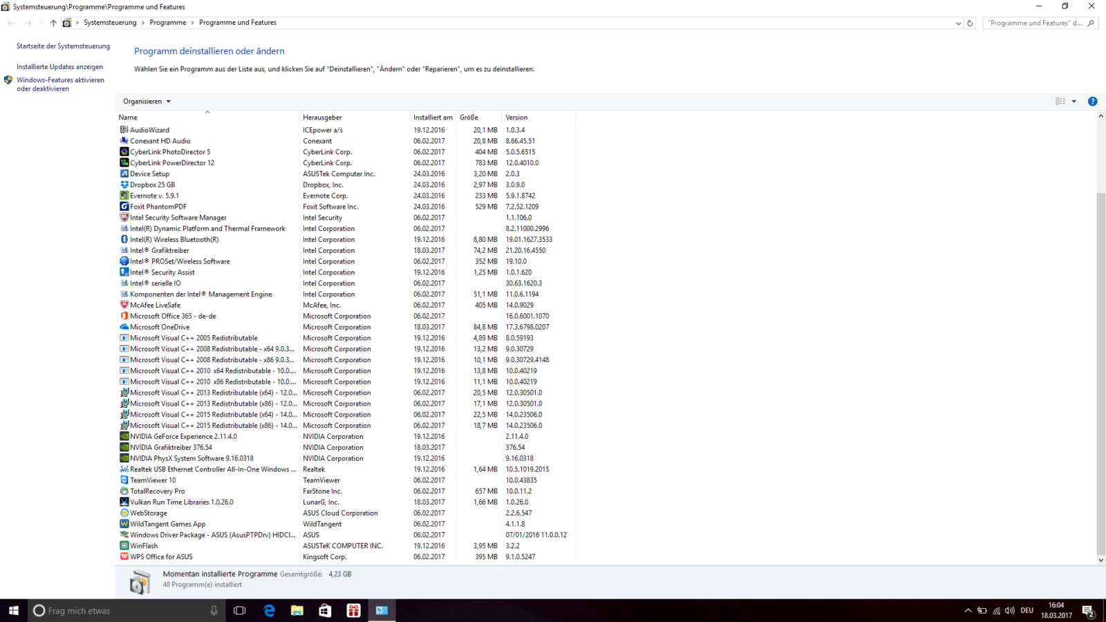Sort list by the Herausgeber column
The image size is (1106, 622).
322,117
